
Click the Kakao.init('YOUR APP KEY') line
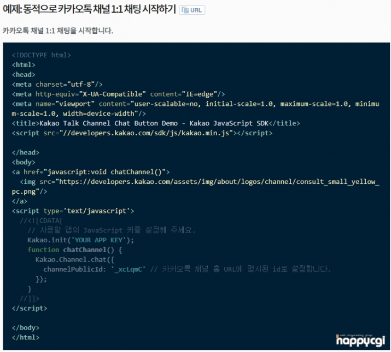tap(81, 240)
